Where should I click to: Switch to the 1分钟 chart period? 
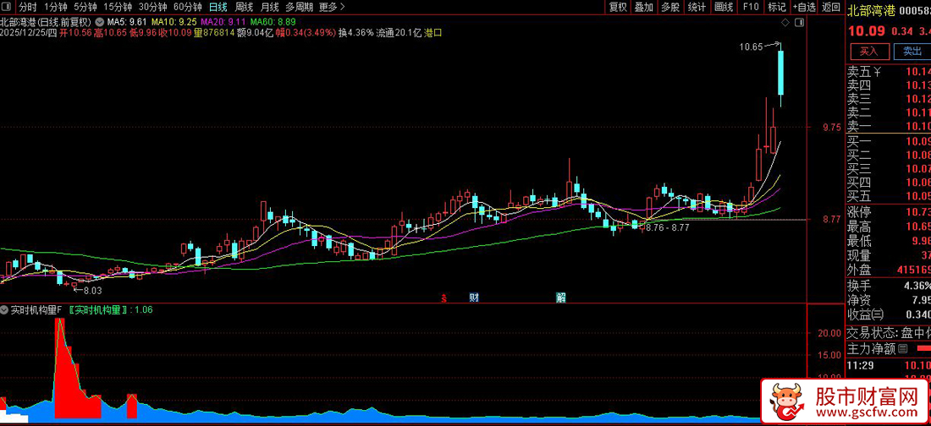(55, 7)
